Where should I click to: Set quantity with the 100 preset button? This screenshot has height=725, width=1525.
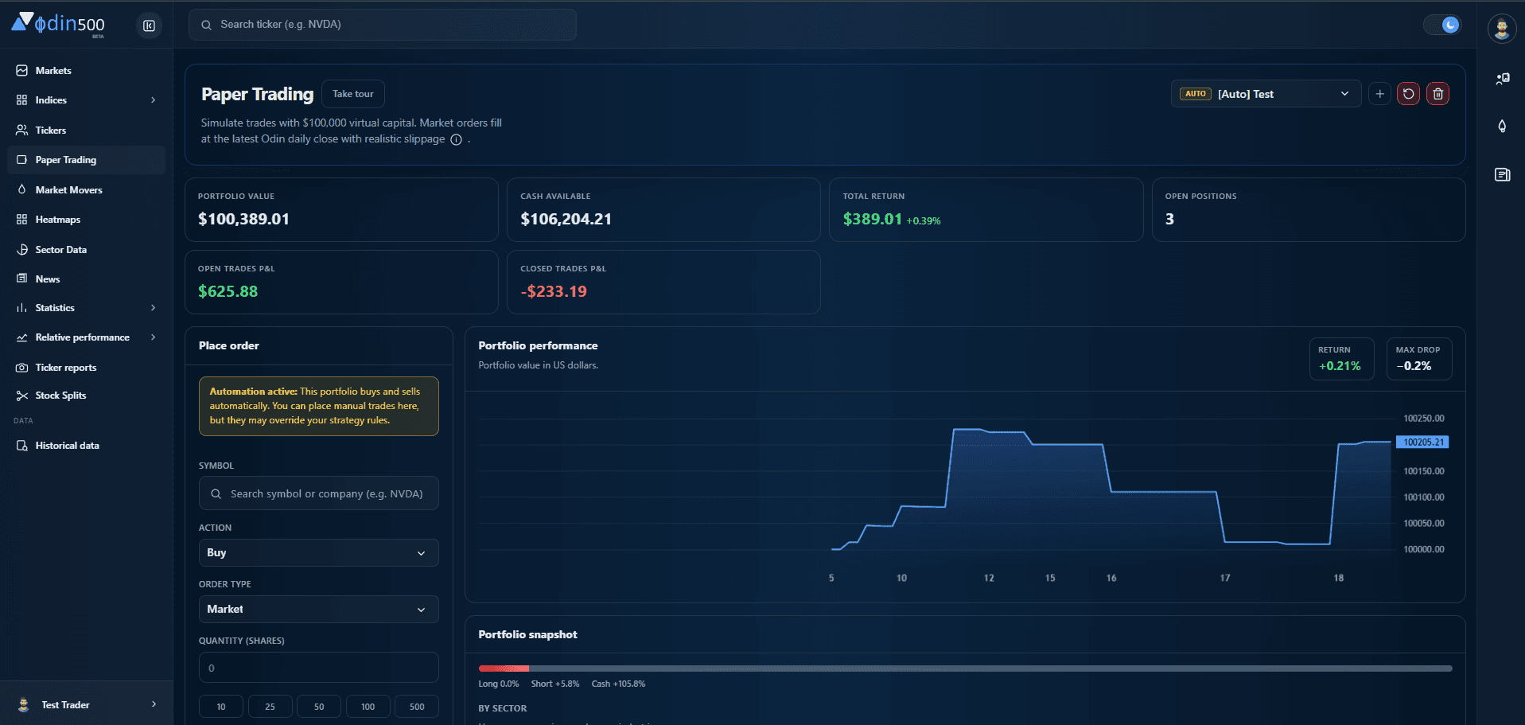click(368, 707)
